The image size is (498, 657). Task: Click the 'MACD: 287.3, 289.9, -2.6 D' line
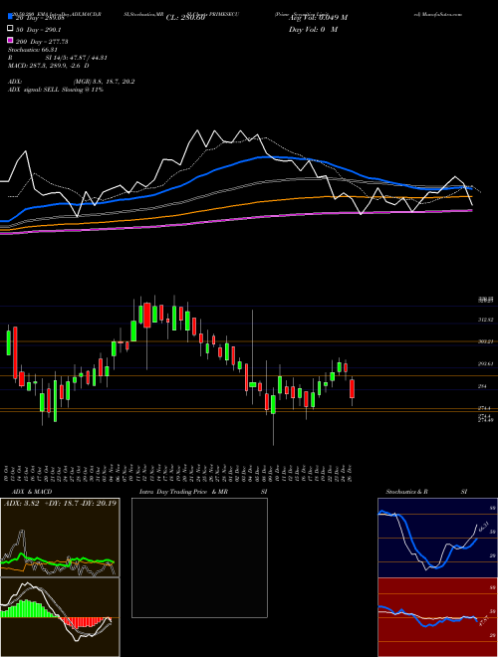[48, 66]
